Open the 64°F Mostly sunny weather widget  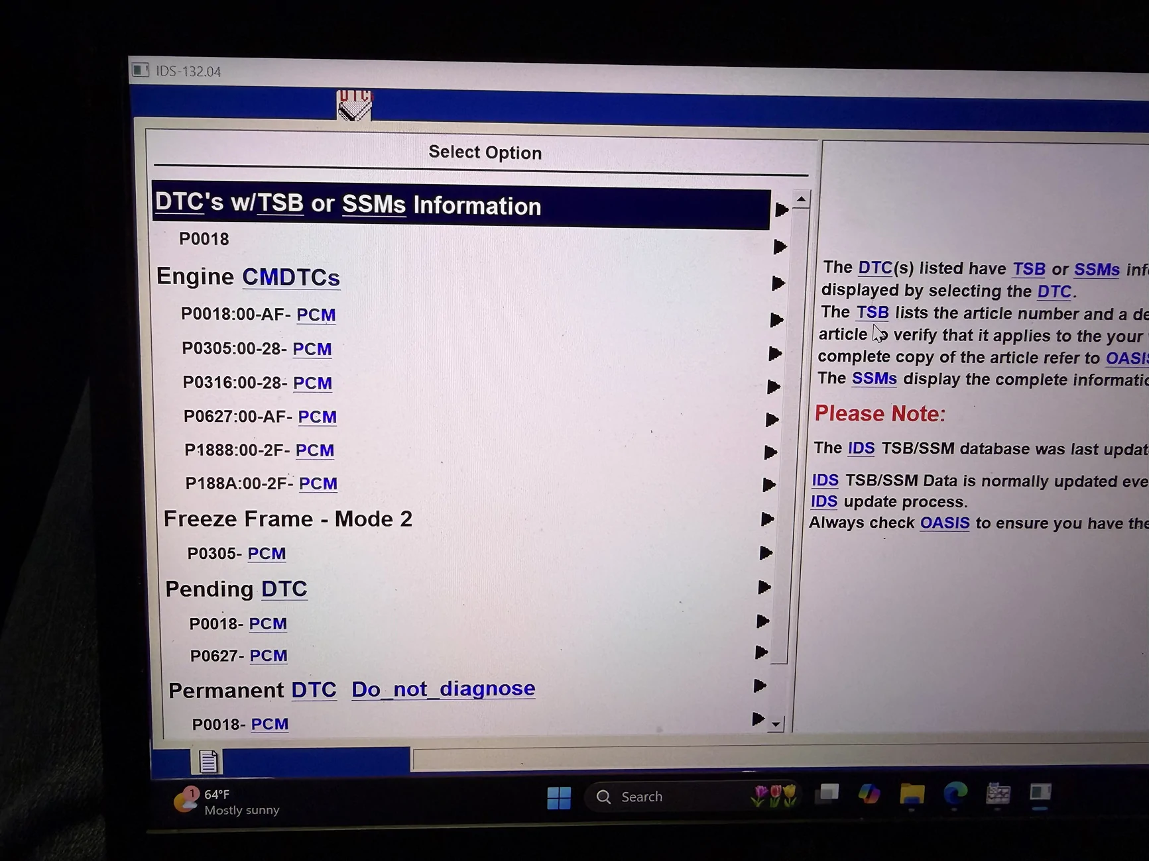tap(227, 801)
